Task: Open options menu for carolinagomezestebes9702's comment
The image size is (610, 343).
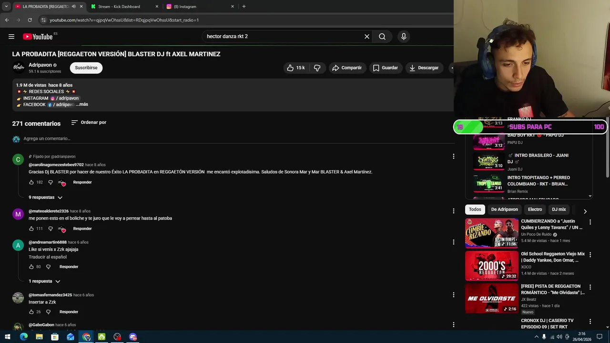Action: [453, 156]
